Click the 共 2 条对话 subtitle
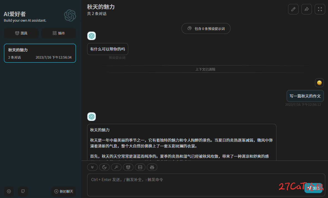Image resolution: width=328 pixels, height=198 pixels. tap(97, 14)
